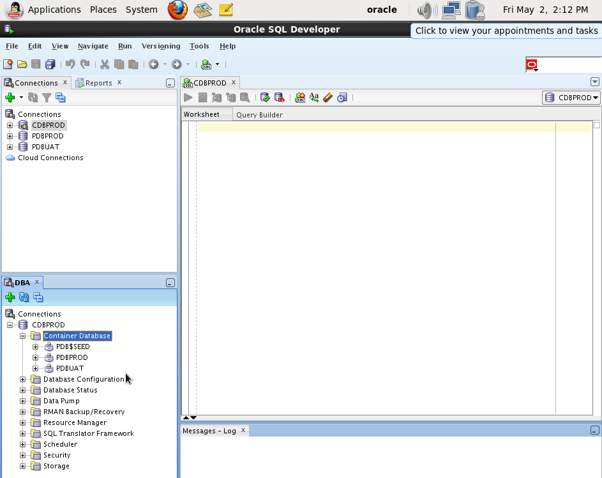Open SQL History with the clock icon
602x478 pixels.
[342, 98]
